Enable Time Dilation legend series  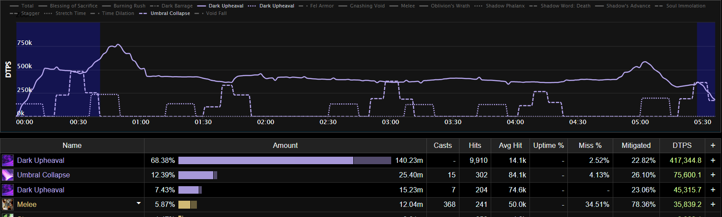click(112, 13)
